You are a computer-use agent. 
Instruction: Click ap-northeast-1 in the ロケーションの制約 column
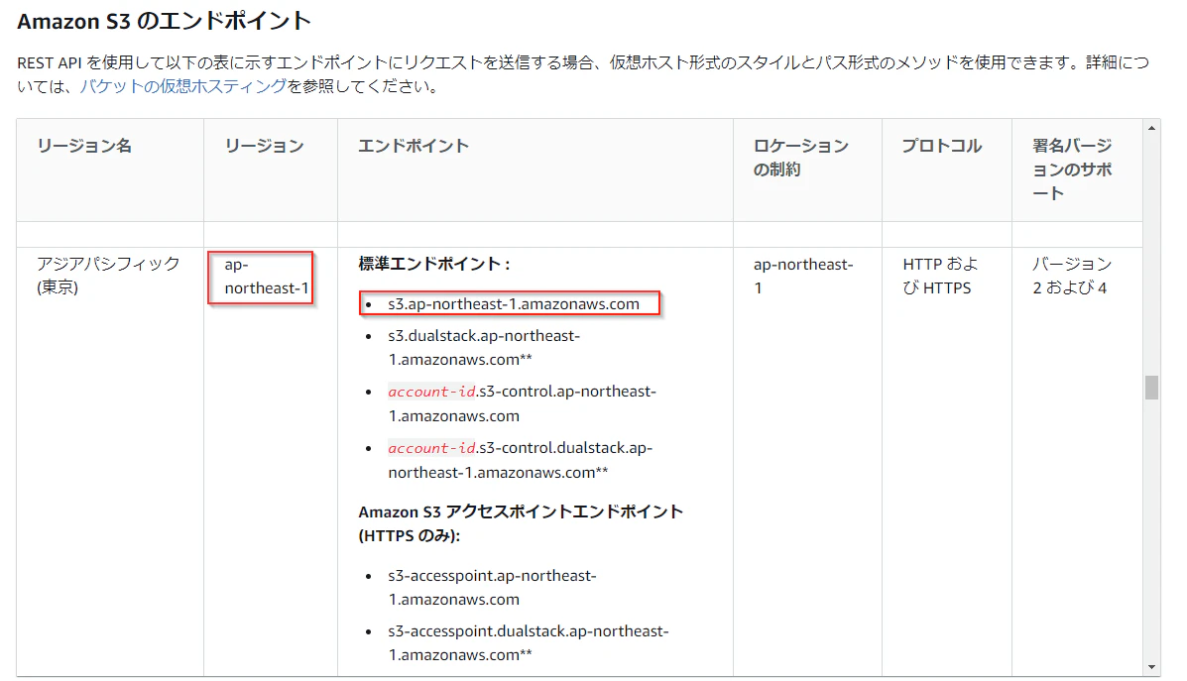(803, 277)
